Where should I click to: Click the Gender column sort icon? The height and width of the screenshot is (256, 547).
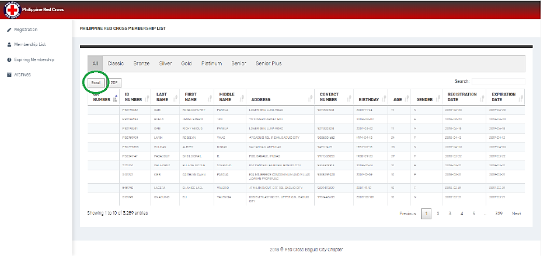[x=438, y=99]
